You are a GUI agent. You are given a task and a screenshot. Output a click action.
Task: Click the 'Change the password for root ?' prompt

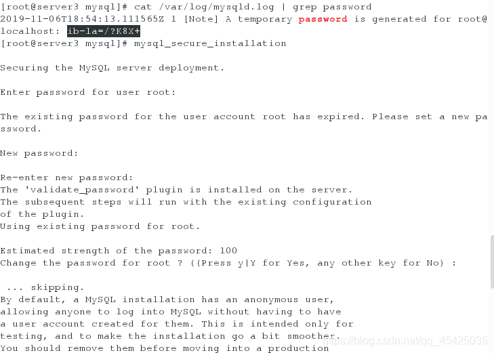click(x=91, y=263)
